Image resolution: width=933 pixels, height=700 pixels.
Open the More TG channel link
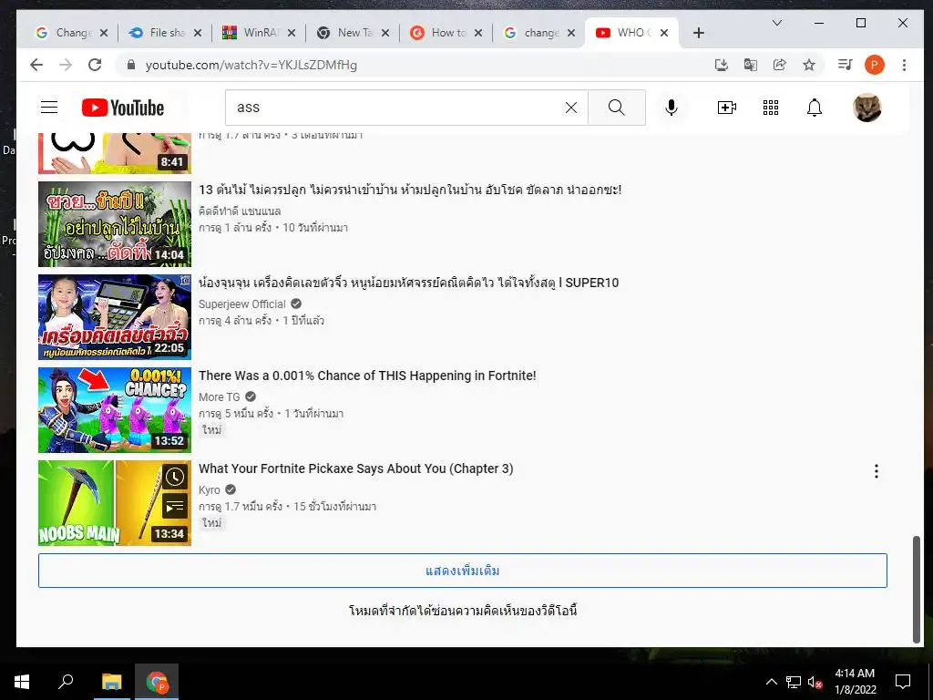tap(220, 397)
